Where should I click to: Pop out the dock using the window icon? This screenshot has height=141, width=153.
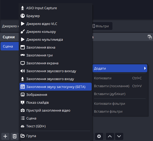point(150,37)
